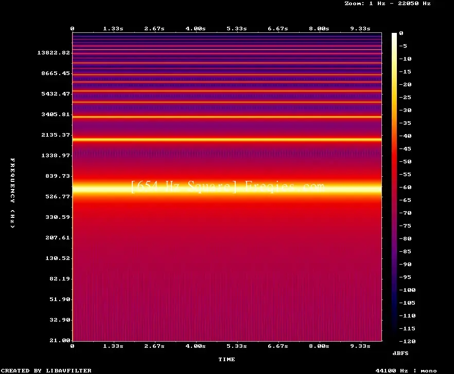
Task: Click the "Zoom: 1 Hz - 22050 Hz" text
Action: click(x=388, y=4)
